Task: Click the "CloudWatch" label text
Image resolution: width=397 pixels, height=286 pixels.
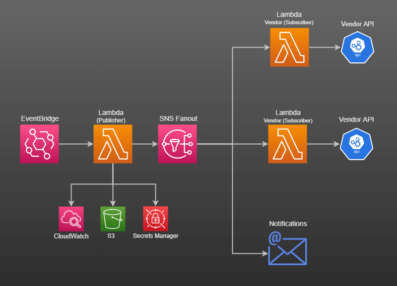Action: click(x=71, y=236)
